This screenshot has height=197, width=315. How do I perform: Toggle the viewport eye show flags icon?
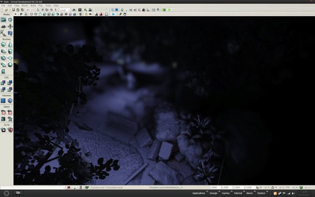(x=90, y=14)
